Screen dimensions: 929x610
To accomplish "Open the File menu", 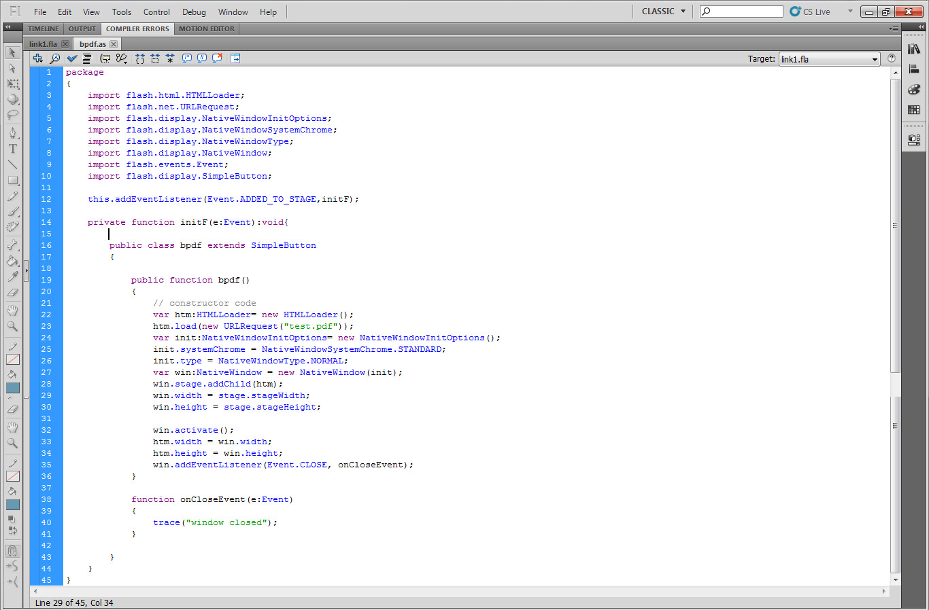I will click(x=40, y=12).
